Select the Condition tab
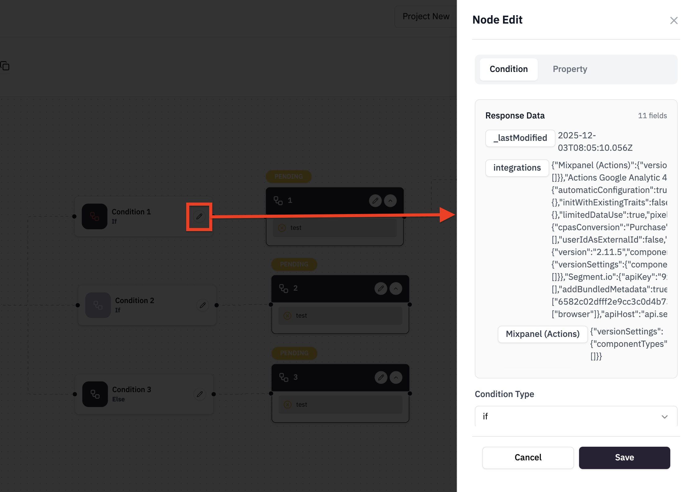The width and height of the screenshot is (692, 492). tap(509, 69)
